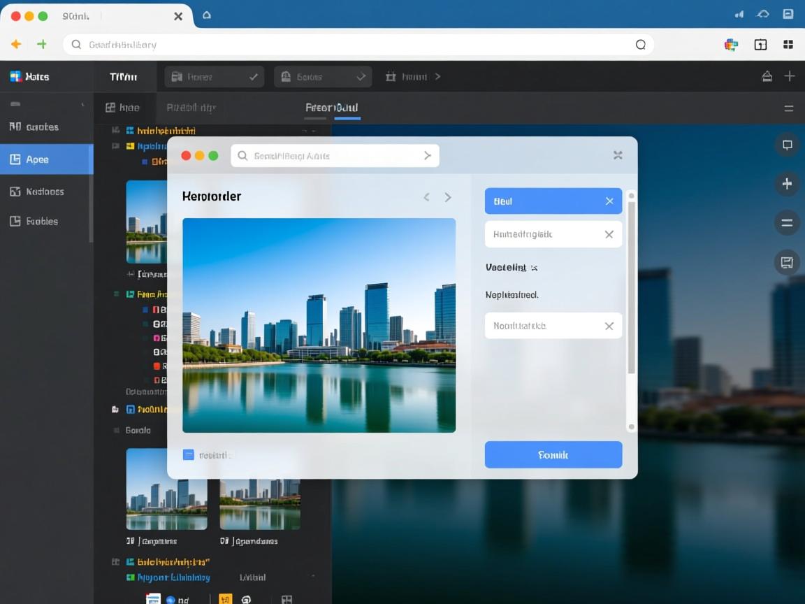Screen dimensions: 805x604
Task: Click the next chevron above the preview image
Action: tap(448, 198)
